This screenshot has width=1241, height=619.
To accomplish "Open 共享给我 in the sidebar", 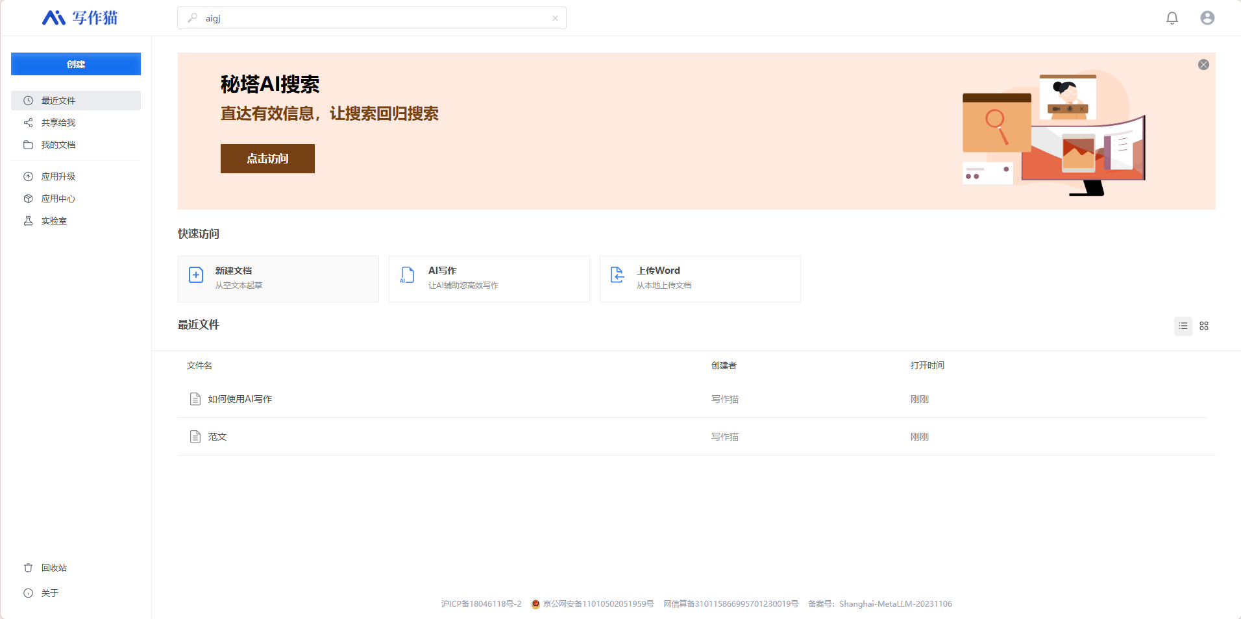I will click(x=58, y=123).
